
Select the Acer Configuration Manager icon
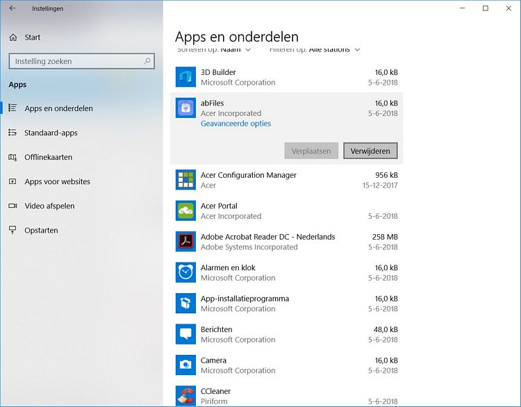(185, 179)
